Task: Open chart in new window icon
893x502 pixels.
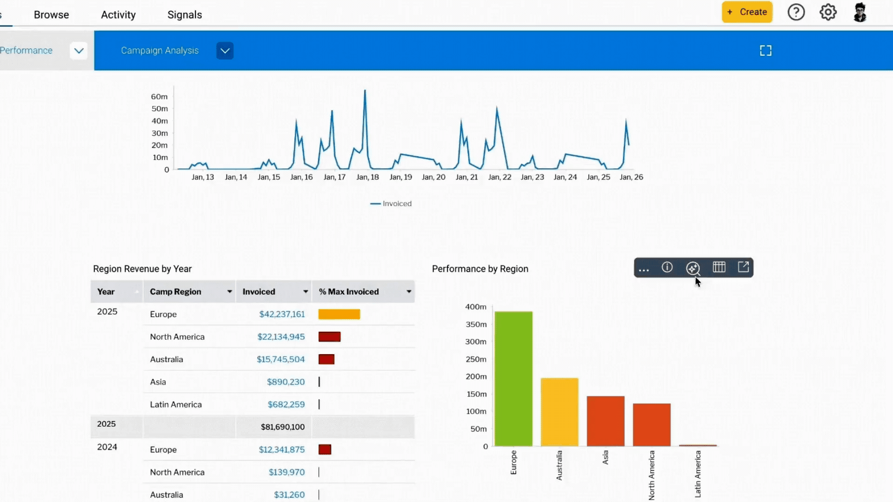Action: tap(743, 267)
